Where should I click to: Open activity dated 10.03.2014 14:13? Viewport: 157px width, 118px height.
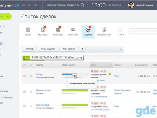coord(98,103)
